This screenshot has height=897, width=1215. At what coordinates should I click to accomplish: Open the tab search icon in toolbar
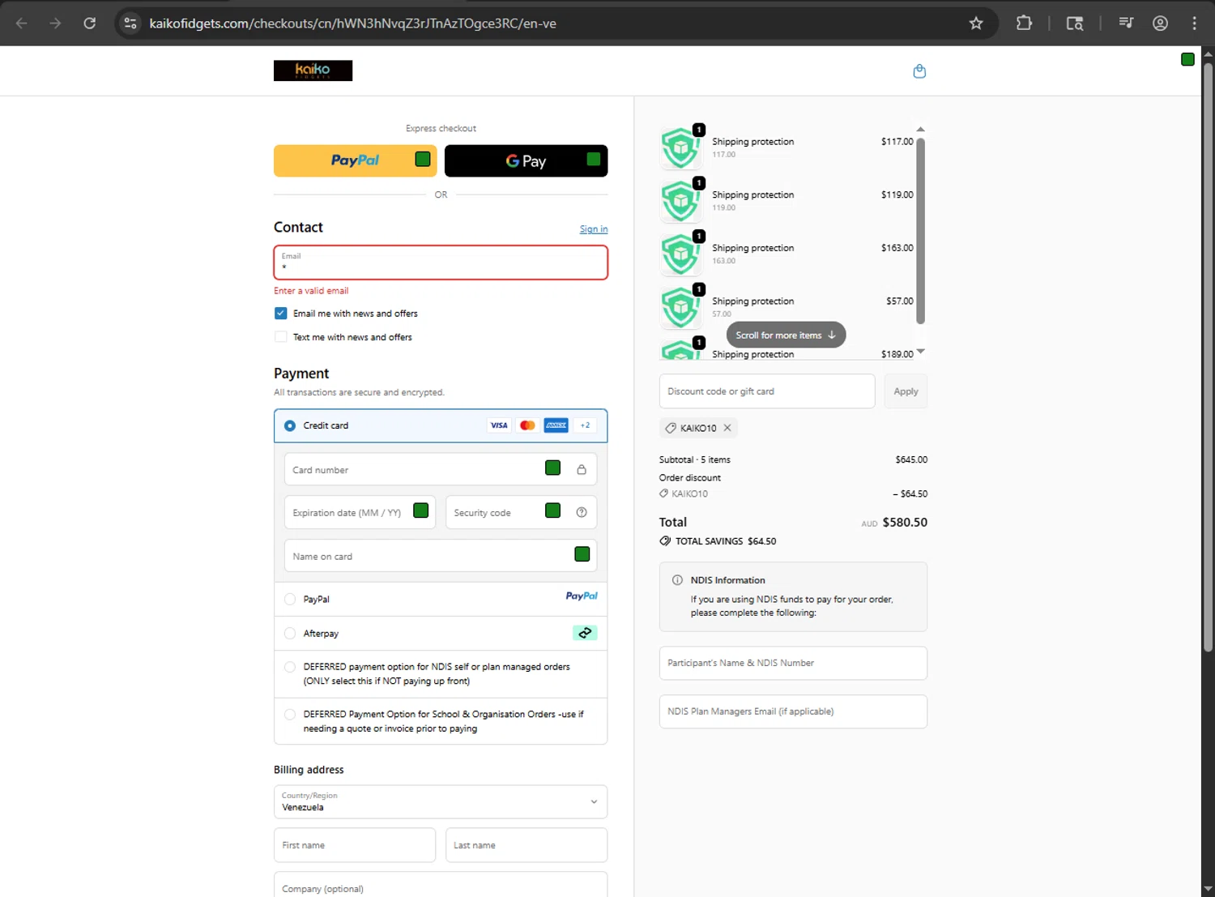[1075, 23]
